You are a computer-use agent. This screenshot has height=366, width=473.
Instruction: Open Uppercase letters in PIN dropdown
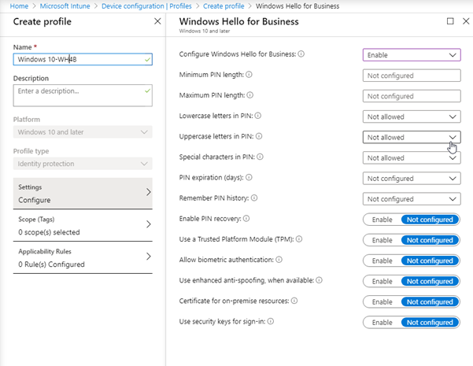click(x=412, y=137)
